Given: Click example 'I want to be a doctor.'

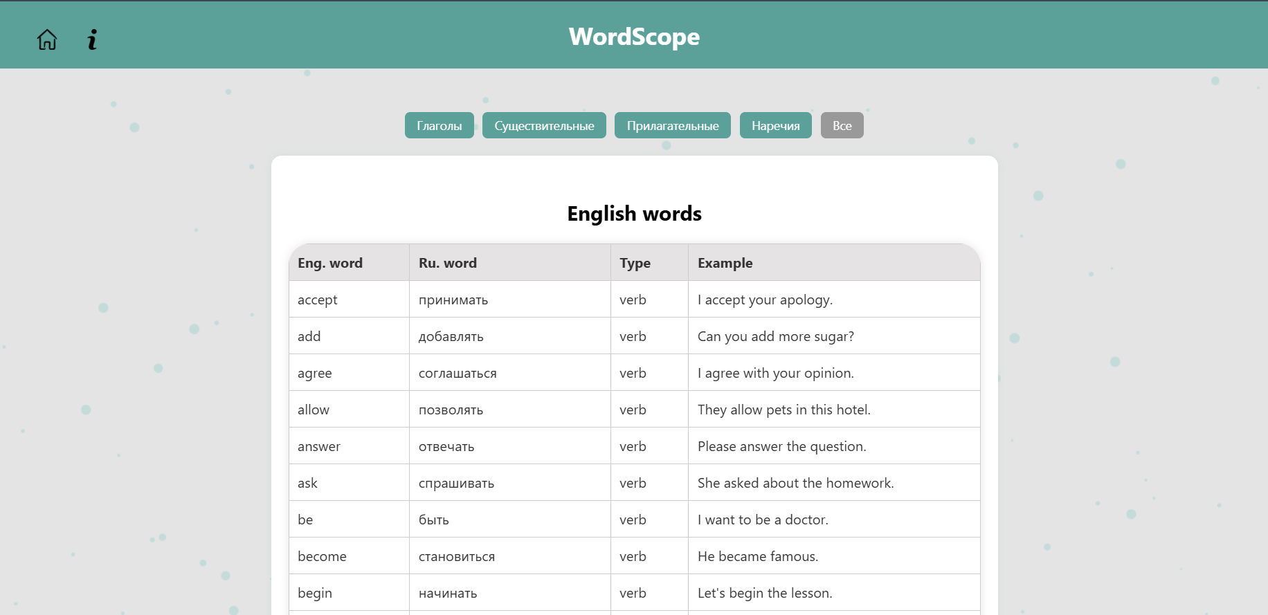Looking at the screenshot, I should pyautogui.click(x=763, y=520).
